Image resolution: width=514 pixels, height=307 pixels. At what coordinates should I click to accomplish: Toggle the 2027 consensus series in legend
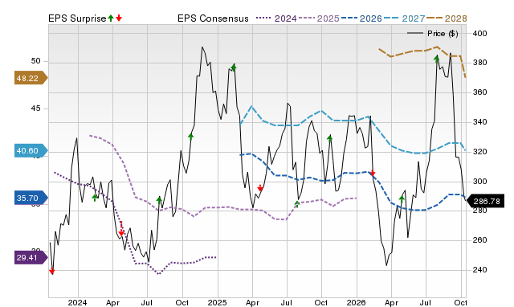pos(405,18)
